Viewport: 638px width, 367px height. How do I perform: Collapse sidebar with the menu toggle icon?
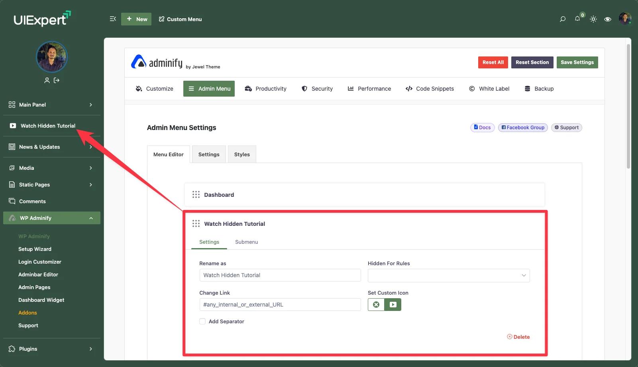click(x=113, y=19)
